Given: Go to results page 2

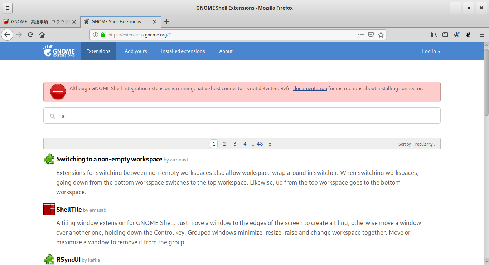Looking at the screenshot, I should pyautogui.click(x=224, y=144).
